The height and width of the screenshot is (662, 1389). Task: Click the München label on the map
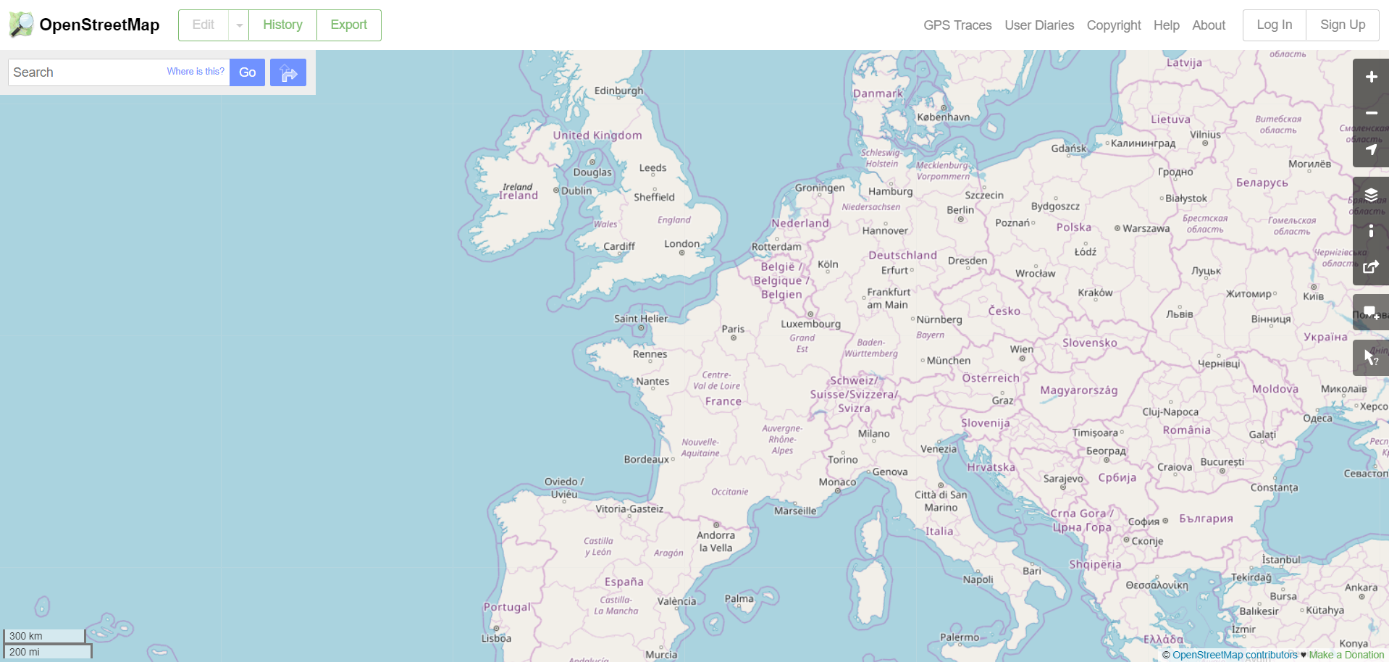pos(949,361)
